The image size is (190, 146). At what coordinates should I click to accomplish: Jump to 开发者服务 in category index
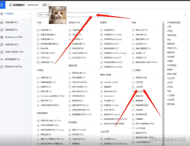pyautogui.click(x=172, y=65)
